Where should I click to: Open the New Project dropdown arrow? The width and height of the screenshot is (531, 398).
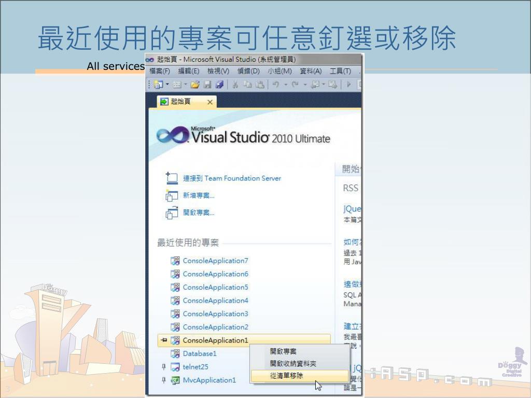167,84
